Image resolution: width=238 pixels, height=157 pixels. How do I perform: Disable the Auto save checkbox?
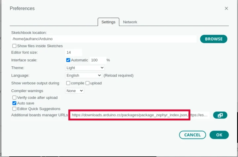coord(15,103)
